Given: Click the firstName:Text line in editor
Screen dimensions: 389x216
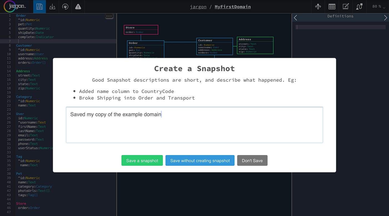Looking at the screenshot, I should tap(32, 127).
